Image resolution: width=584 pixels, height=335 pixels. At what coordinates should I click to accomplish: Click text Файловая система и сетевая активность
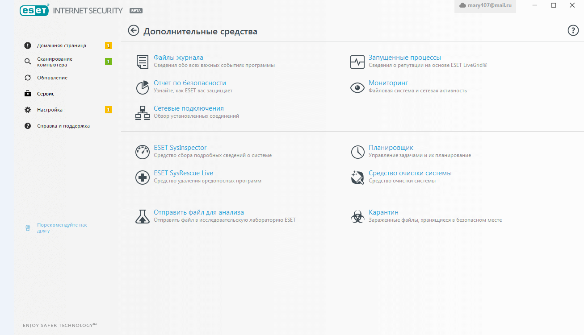(418, 91)
